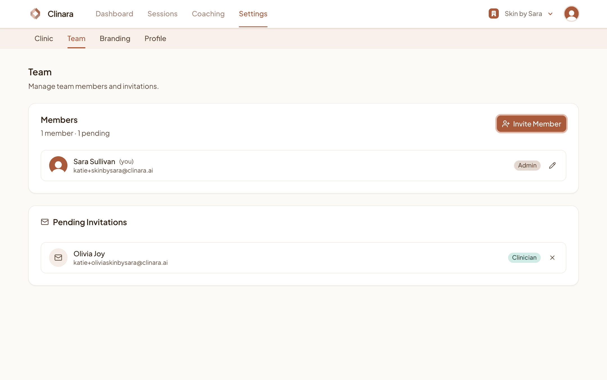Click the '1 member · 1 pending' text

(x=75, y=133)
